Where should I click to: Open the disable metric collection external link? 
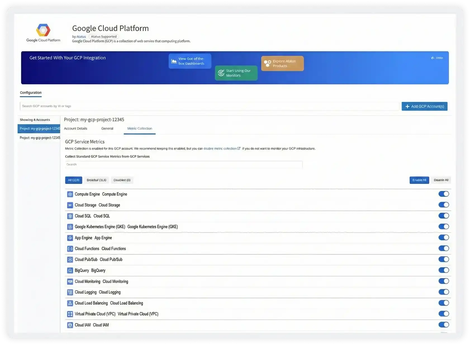click(x=221, y=148)
